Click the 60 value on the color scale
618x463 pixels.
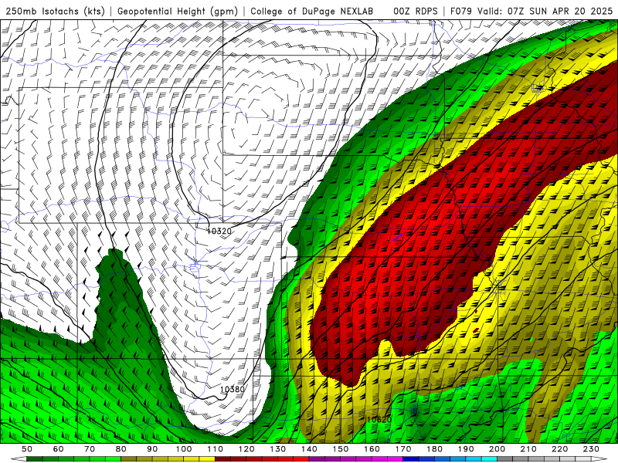pos(59,449)
